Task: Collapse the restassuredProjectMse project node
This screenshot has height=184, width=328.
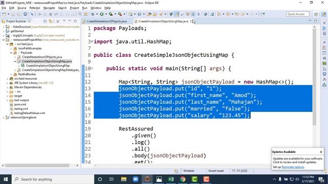Action: 4,40
